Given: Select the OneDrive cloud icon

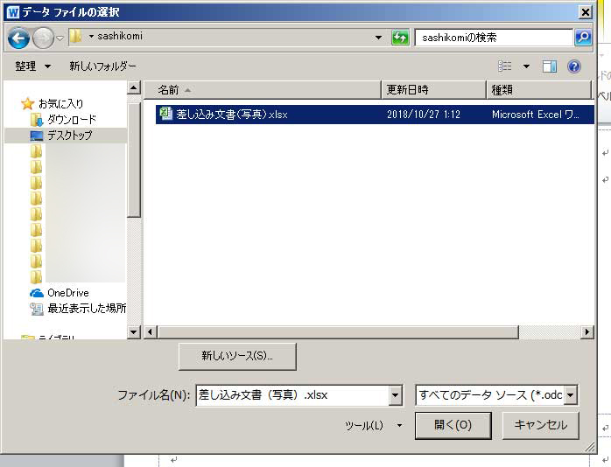Looking at the screenshot, I should 37,293.
